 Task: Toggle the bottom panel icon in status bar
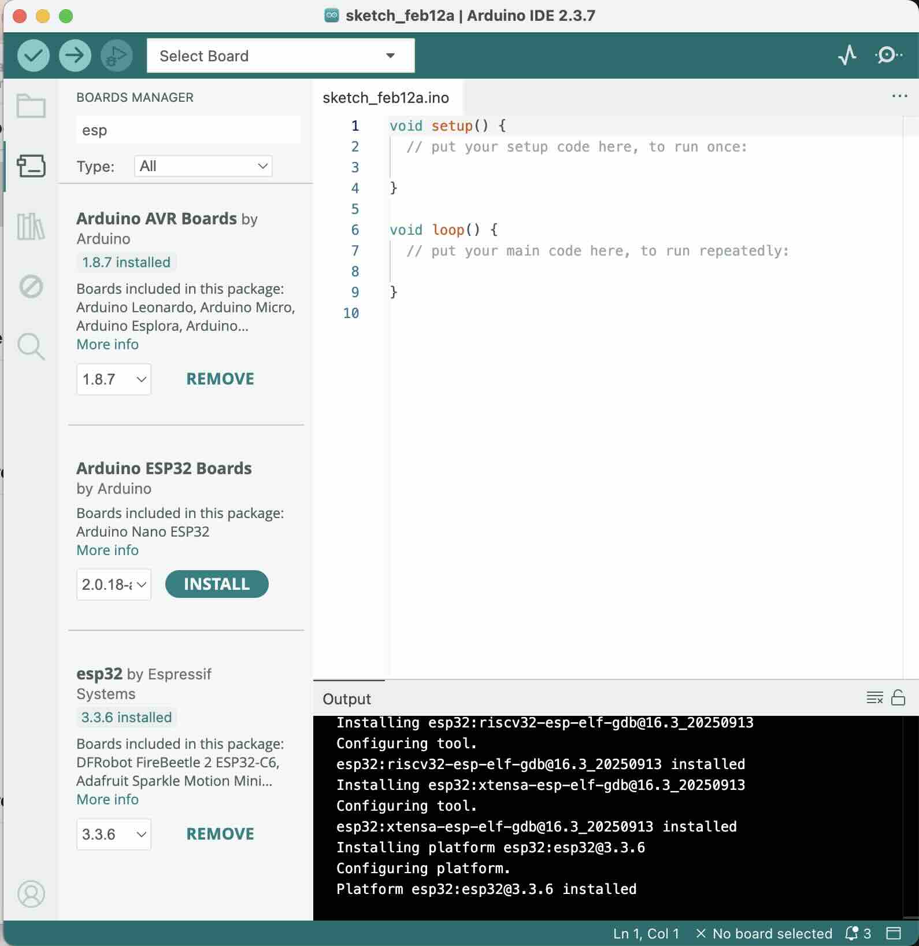894,933
